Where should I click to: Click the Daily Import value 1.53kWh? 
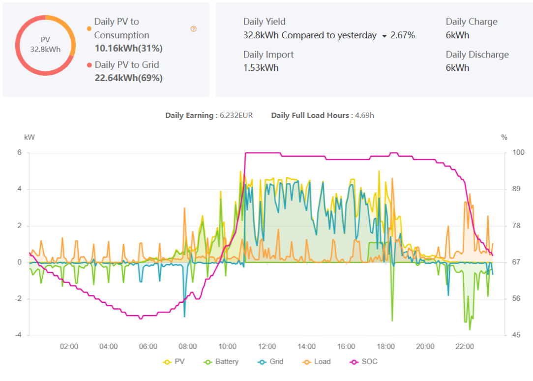(x=261, y=68)
